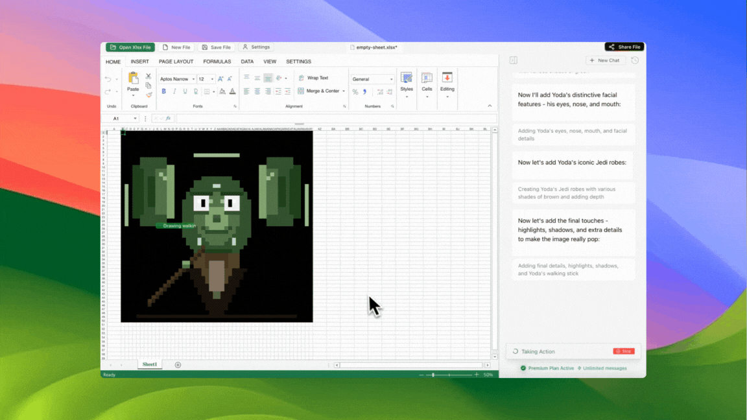The image size is (747, 420).
Task: Decrease decimal places
Action: click(x=390, y=92)
